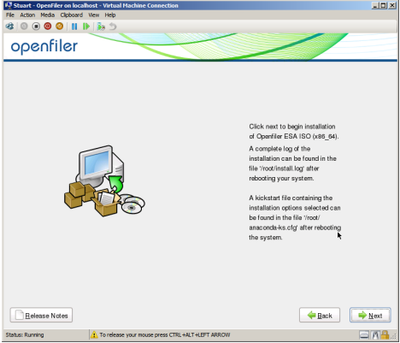Click the keyboard status icon
This screenshot has width=400, height=343.
[364, 334]
